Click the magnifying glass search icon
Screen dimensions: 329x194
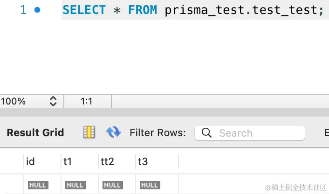[x=206, y=133]
